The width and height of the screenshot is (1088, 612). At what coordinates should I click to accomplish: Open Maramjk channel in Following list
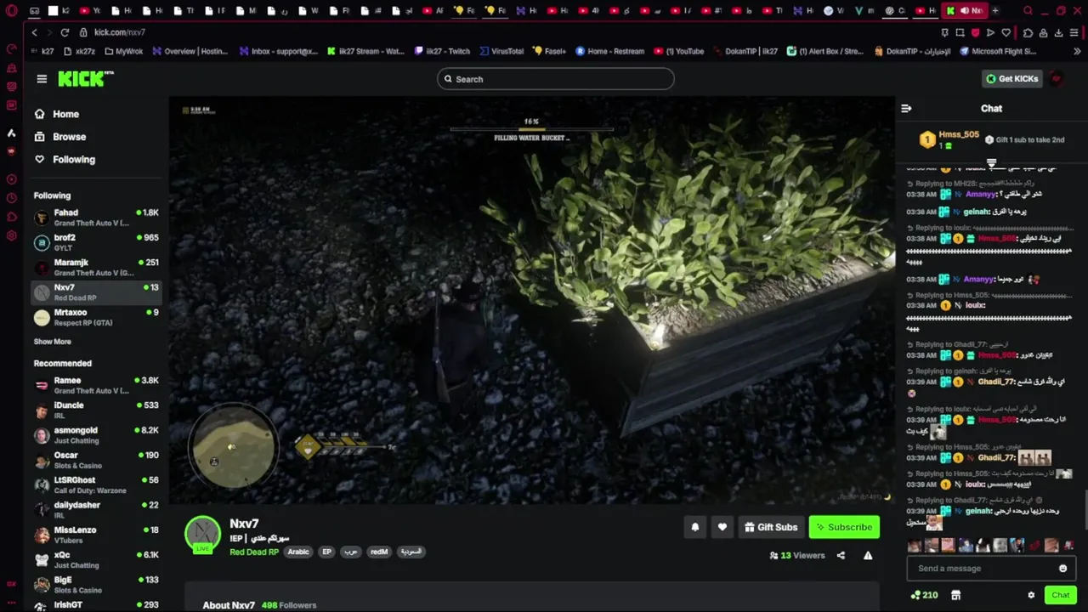tap(95, 267)
